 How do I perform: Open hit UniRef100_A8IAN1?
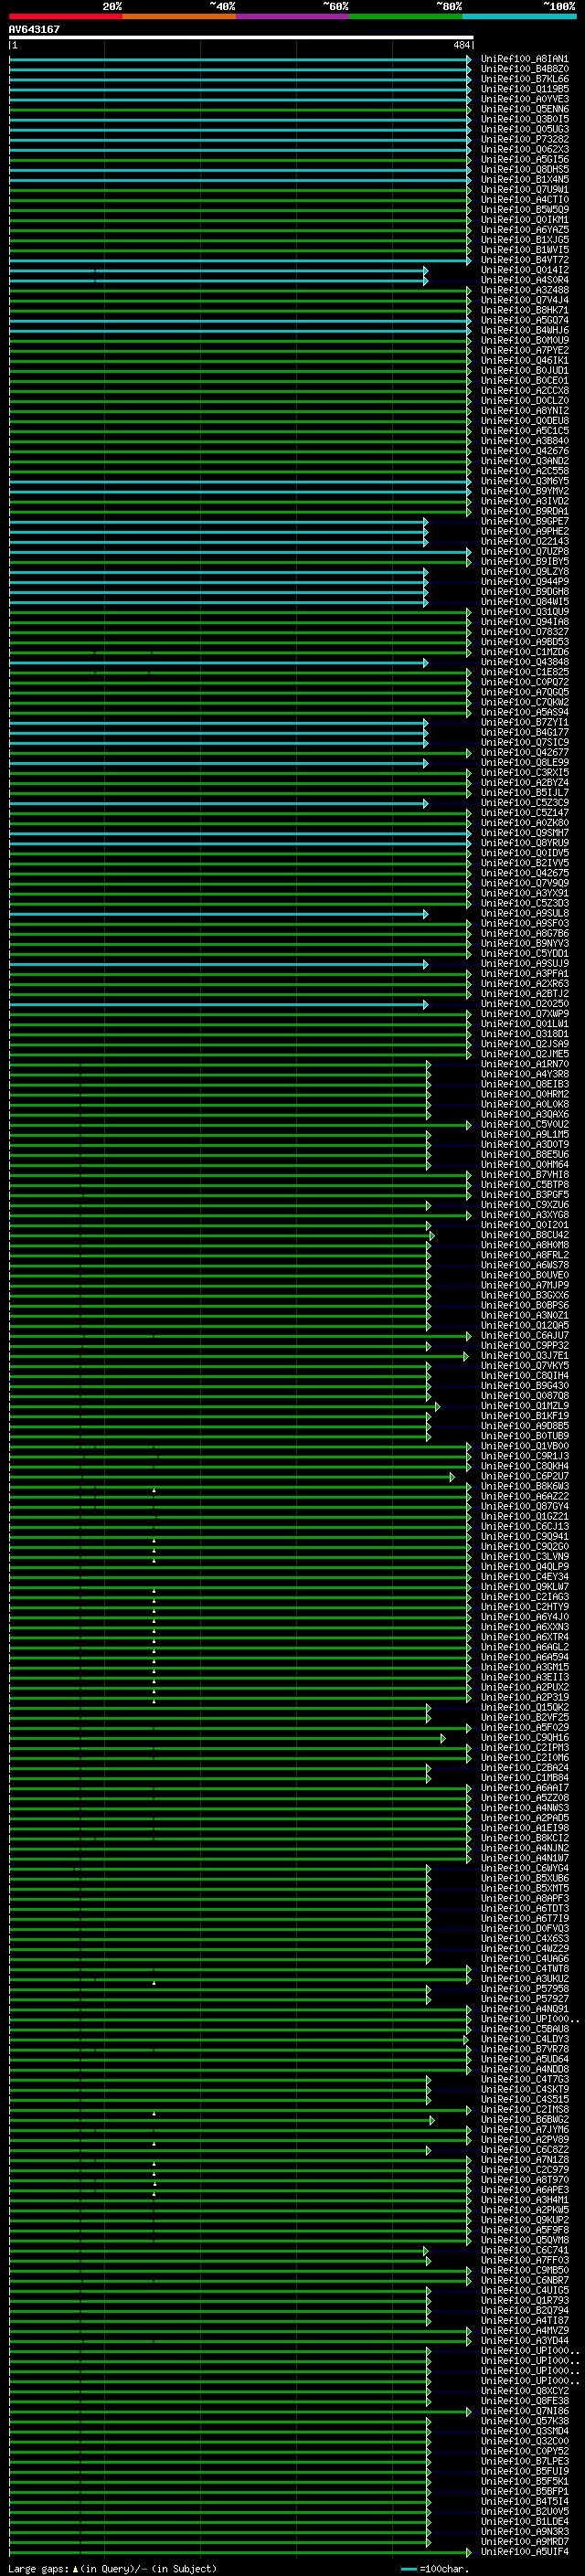[524, 59]
